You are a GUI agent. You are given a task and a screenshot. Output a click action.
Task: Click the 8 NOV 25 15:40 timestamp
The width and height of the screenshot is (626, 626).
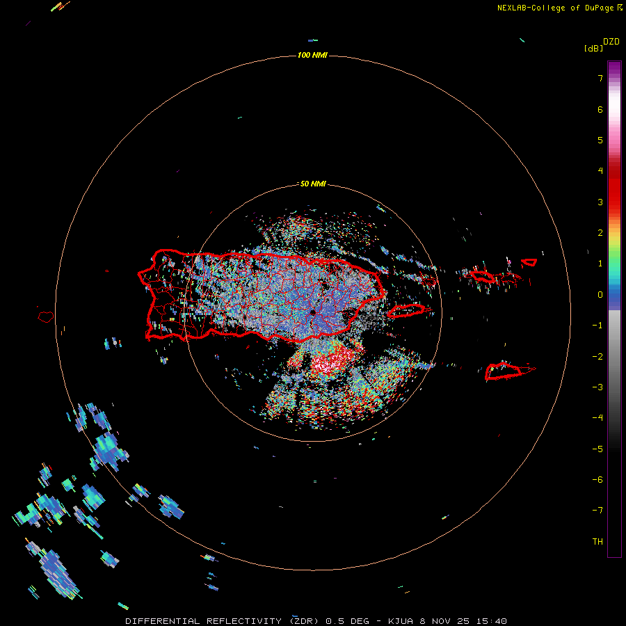coord(463,621)
